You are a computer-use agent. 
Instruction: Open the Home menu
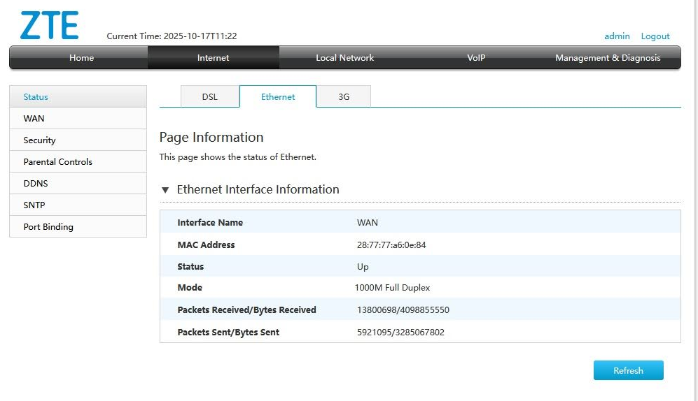(x=81, y=58)
